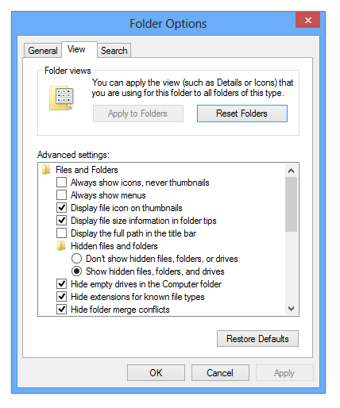Click the Folder views icon
This screenshot has width=340, height=408.
click(61, 98)
